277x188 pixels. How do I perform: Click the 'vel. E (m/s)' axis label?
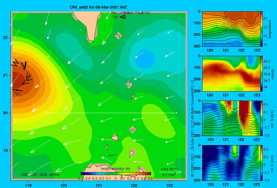(x=272, y=164)
